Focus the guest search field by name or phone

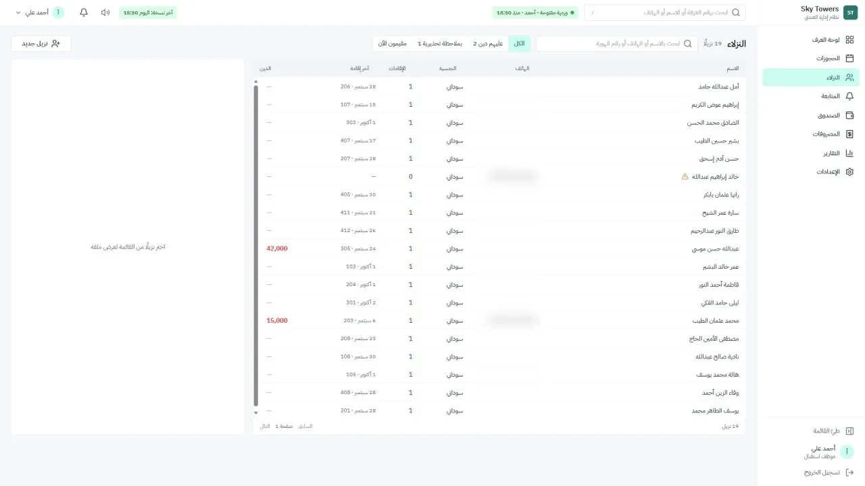point(618,44)
